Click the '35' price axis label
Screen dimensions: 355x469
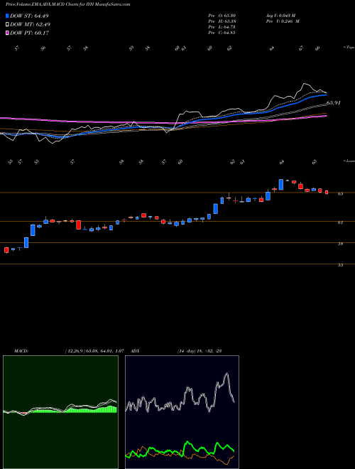[x=340, y=265]
